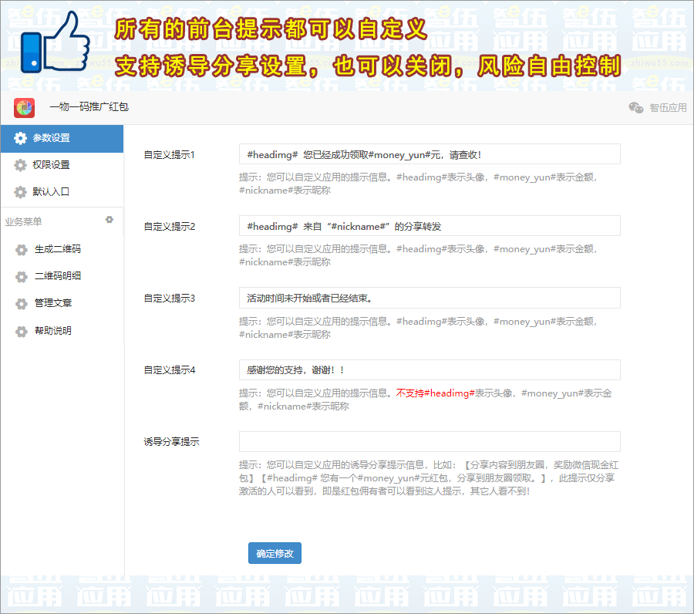The width and height of the screenshot is (694, 614).
Task: Click the hint text under 诱导分享提示 field
Action: coord(429,478)
